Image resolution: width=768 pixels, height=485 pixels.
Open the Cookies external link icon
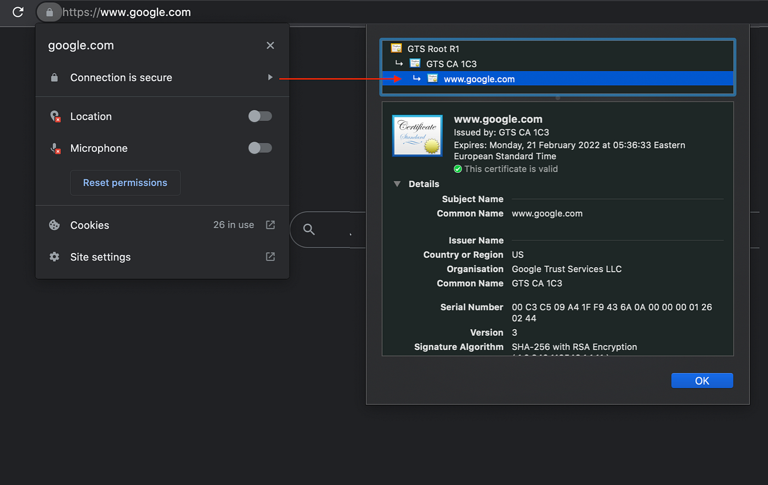click(270, 225)
